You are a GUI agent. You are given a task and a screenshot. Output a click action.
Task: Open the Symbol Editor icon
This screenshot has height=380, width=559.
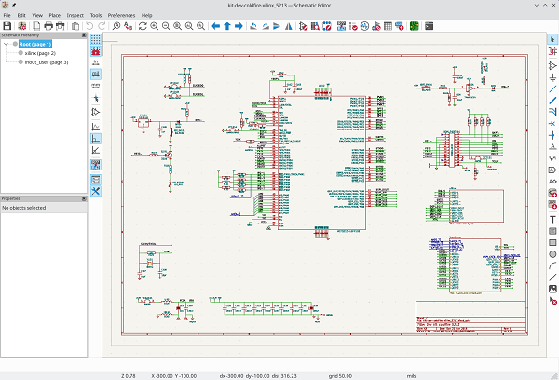pyautogui.click(x=304, y=26)
